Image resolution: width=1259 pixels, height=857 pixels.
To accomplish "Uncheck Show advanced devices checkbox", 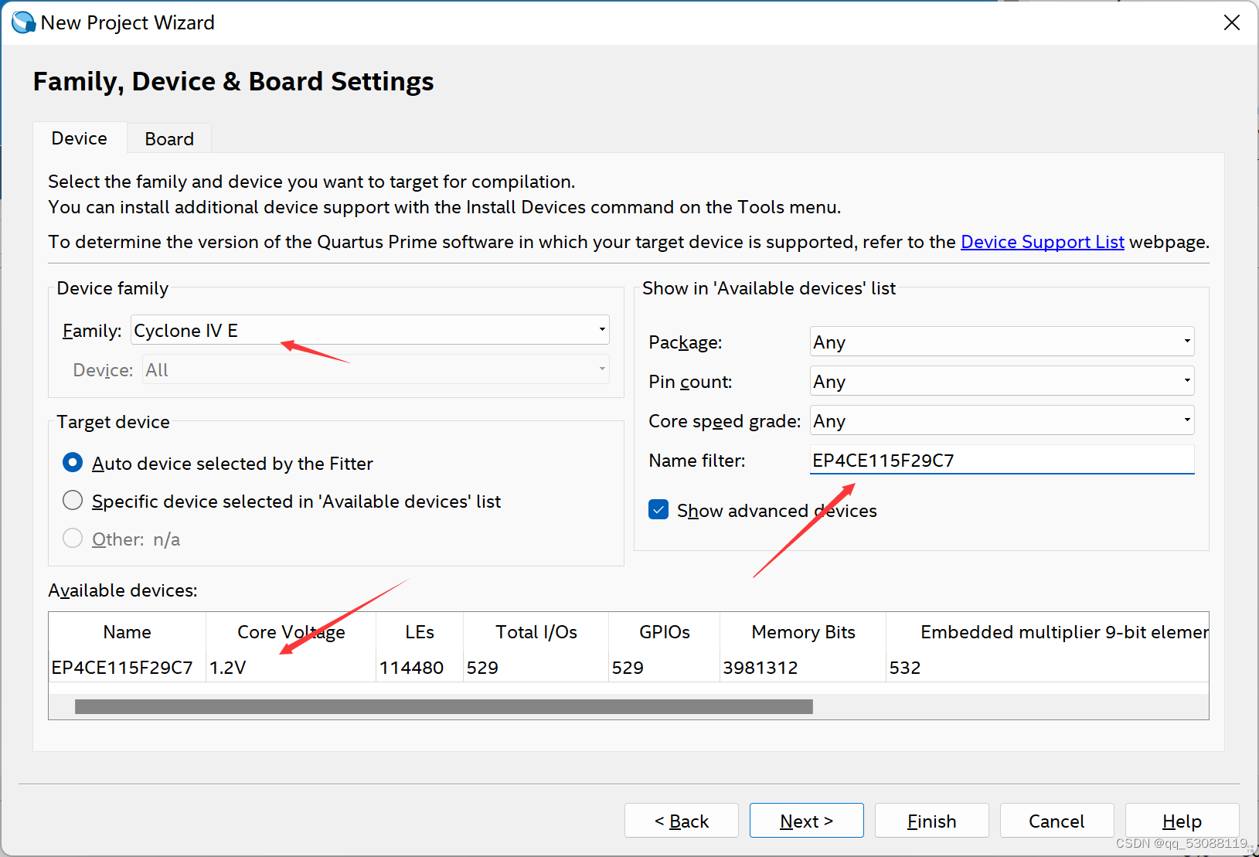I will (x=658, y=510).
